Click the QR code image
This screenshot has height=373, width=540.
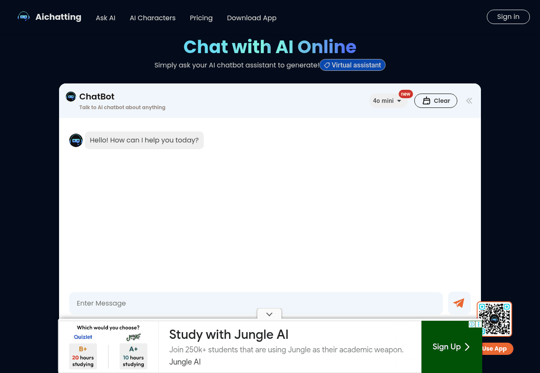(x=494, y=319)
